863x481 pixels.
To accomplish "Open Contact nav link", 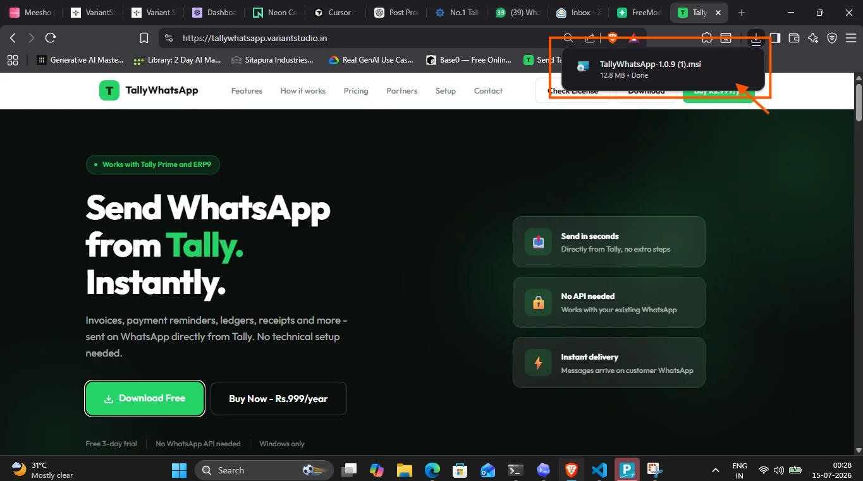I will tap(488, 91).
